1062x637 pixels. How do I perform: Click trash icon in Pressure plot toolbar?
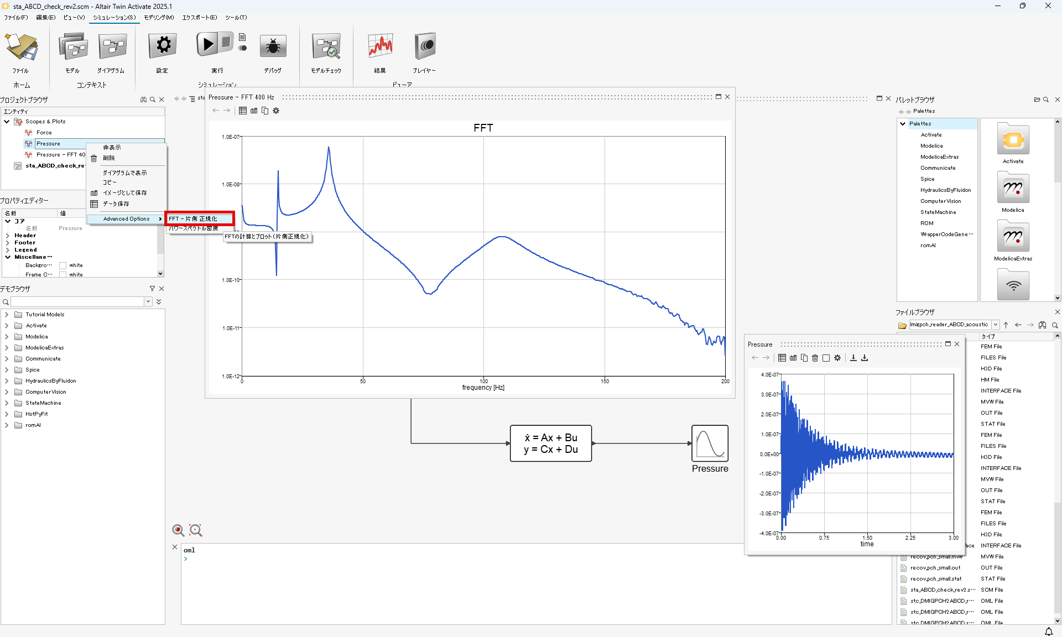[x=815, y=358]
